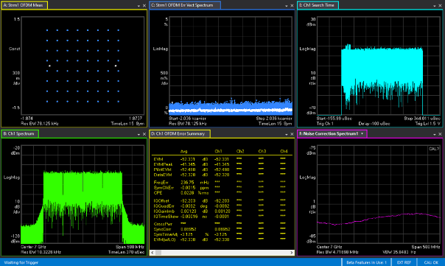Viewport: 445px width, 266px height.
Task: Click the CAL? indicator in trace F
Action: 434,149
